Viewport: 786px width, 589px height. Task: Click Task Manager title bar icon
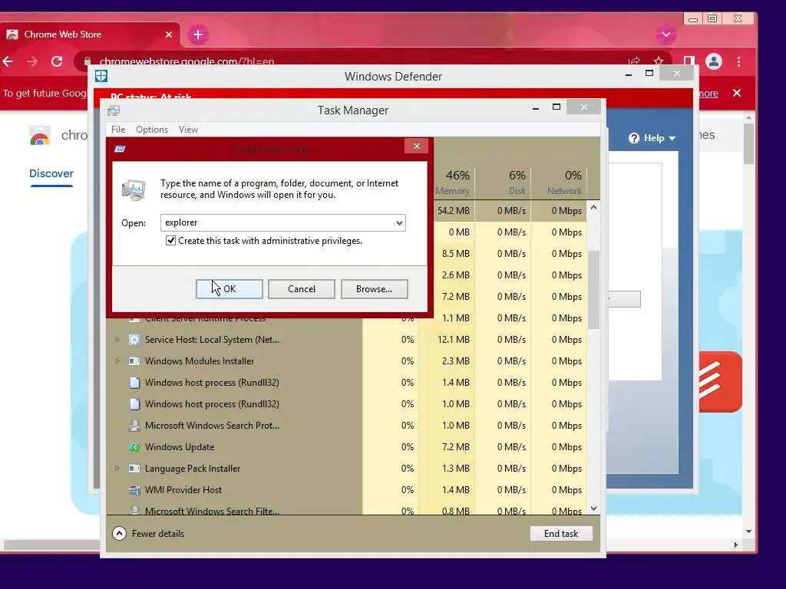[x=114, y=110]
